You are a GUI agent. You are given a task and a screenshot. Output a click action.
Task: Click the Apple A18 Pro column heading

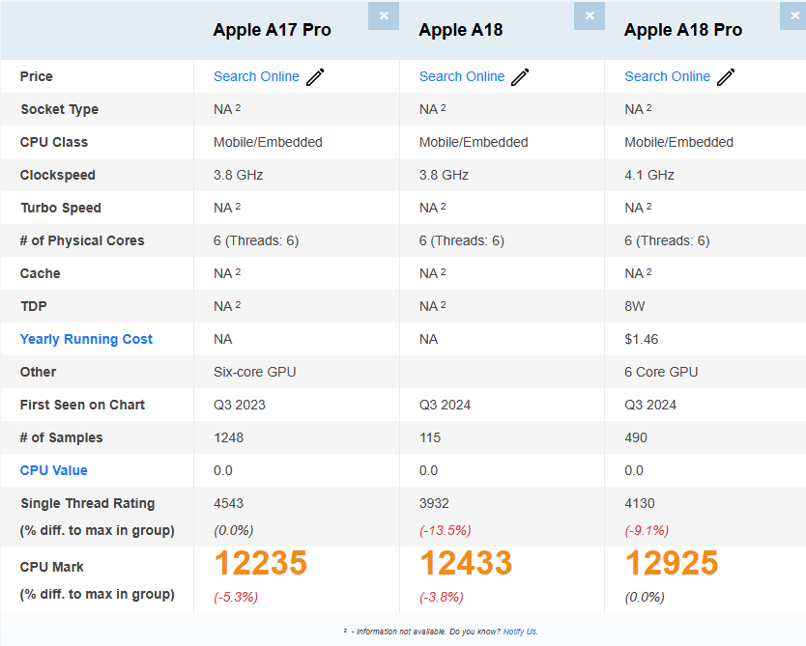(683, 30)
